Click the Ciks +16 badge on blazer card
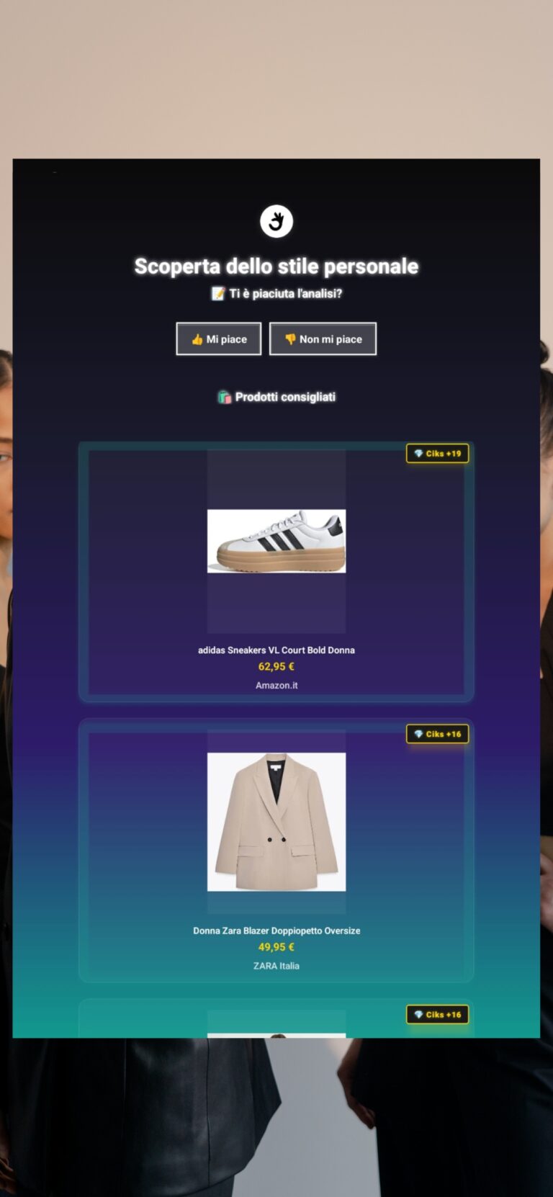The image size is (553, 1197). coord(438,734)
